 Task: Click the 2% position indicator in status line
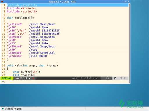[107, 78]
